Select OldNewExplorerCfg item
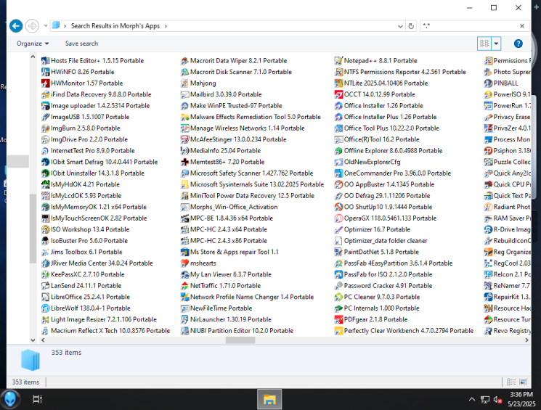 [x=367, y=162]
